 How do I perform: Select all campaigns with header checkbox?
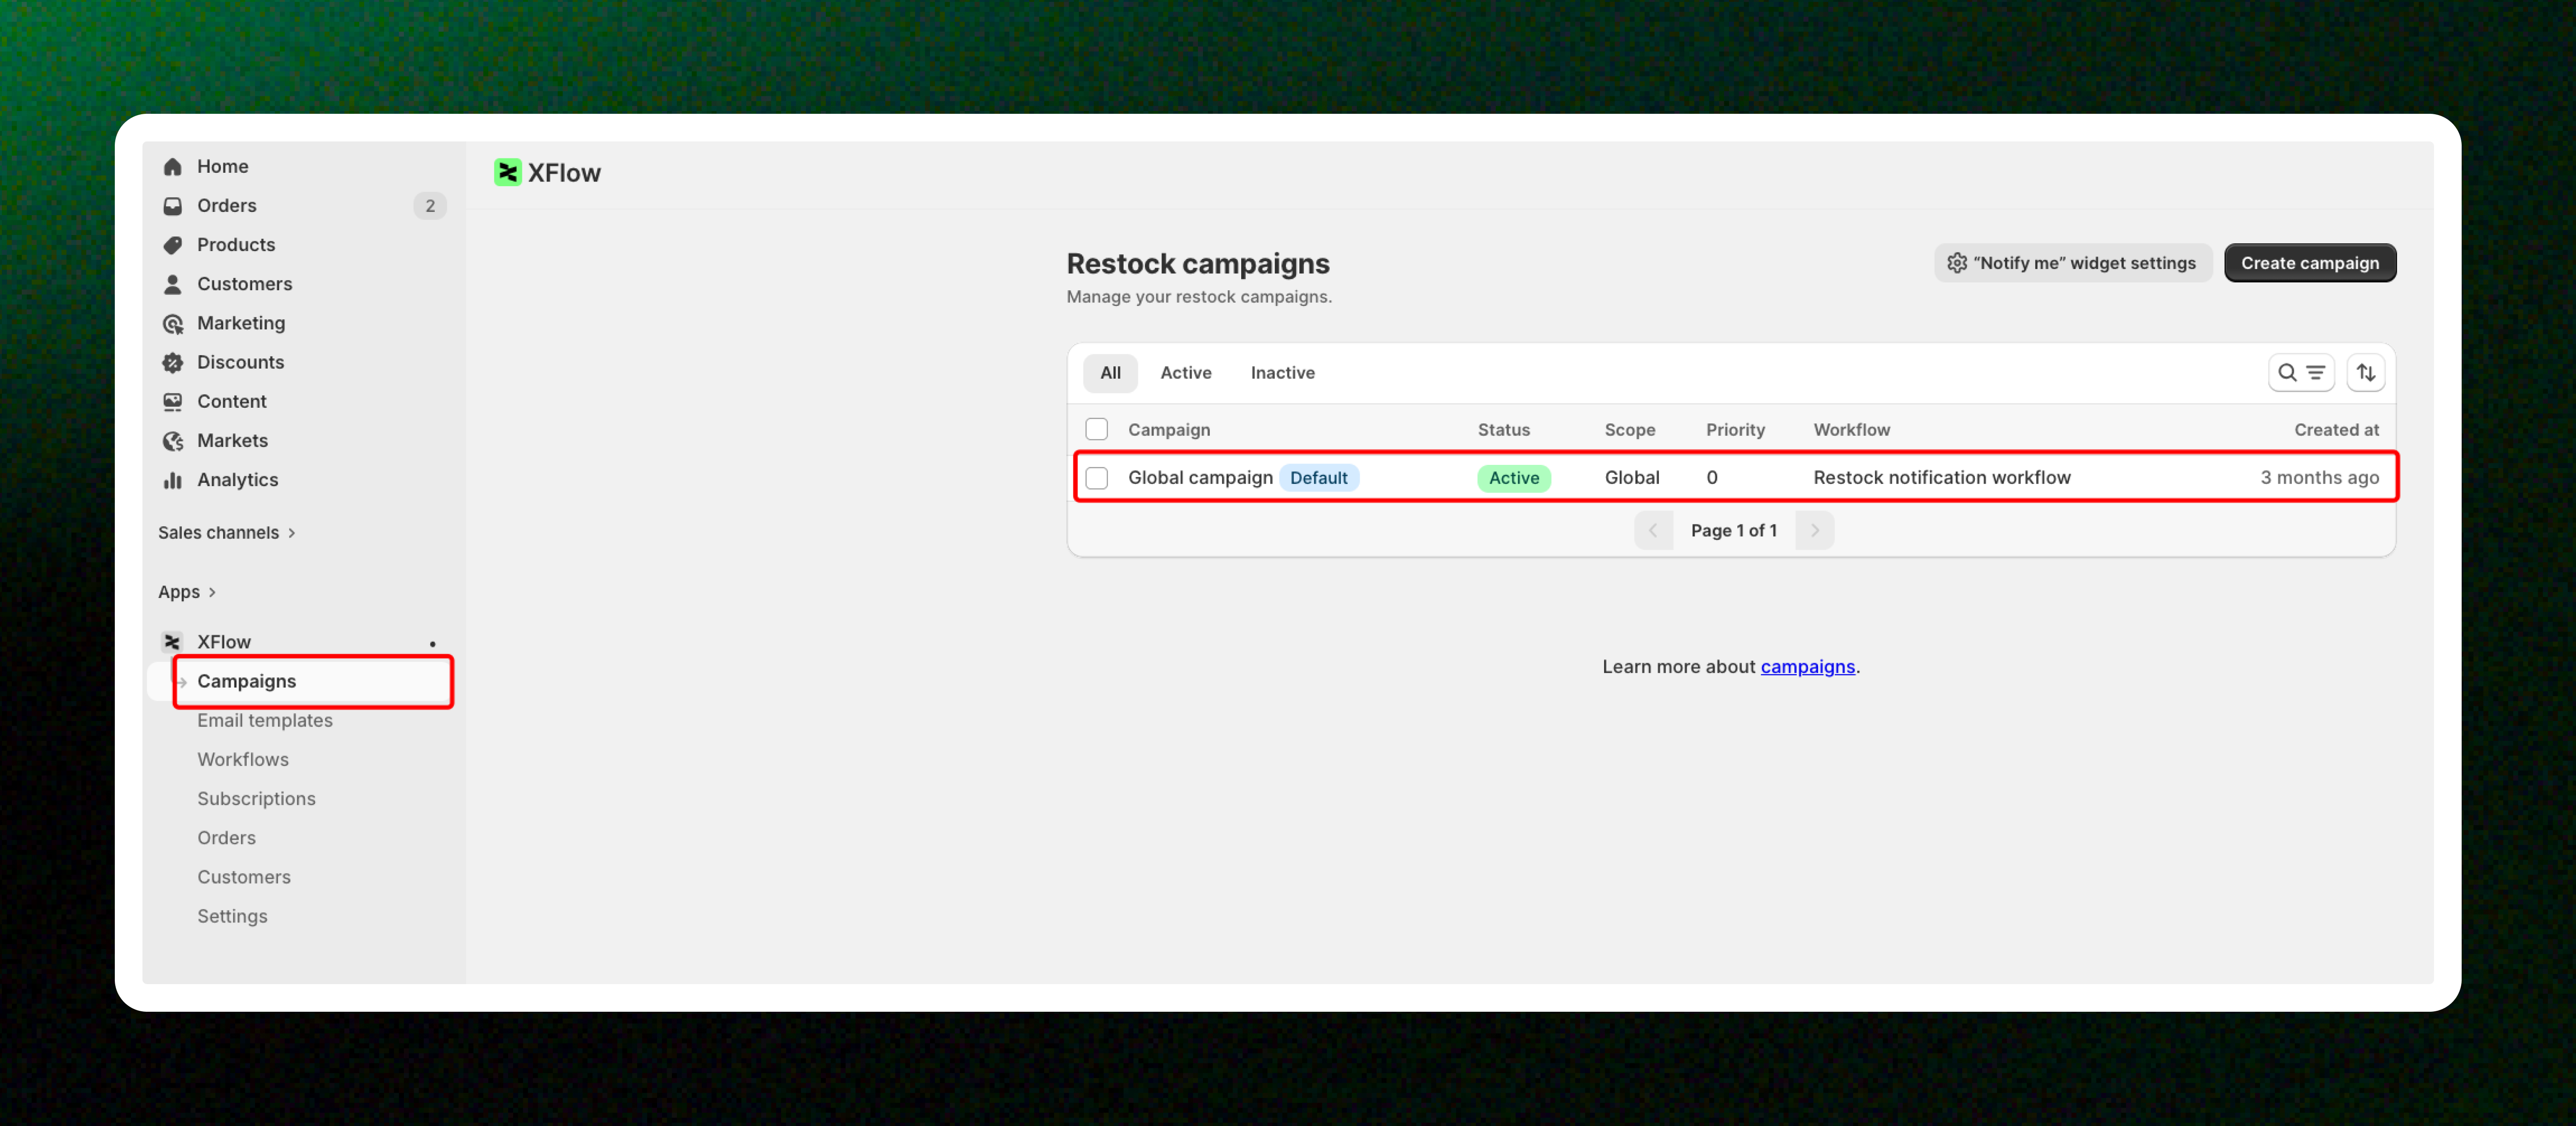(x=1097, y=429)
